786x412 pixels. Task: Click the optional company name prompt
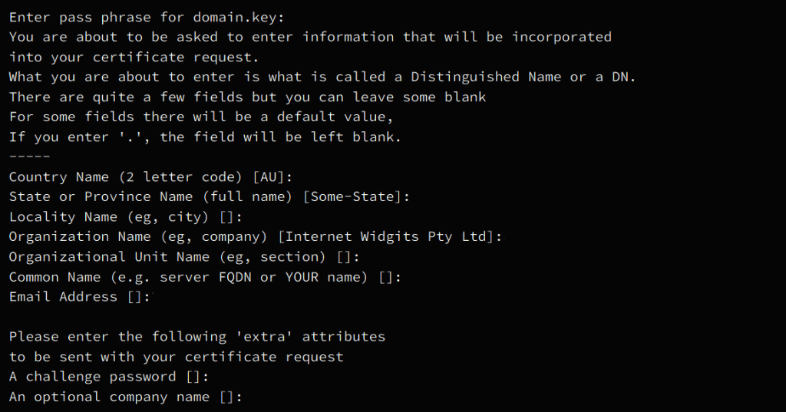(x=126, y=397)
